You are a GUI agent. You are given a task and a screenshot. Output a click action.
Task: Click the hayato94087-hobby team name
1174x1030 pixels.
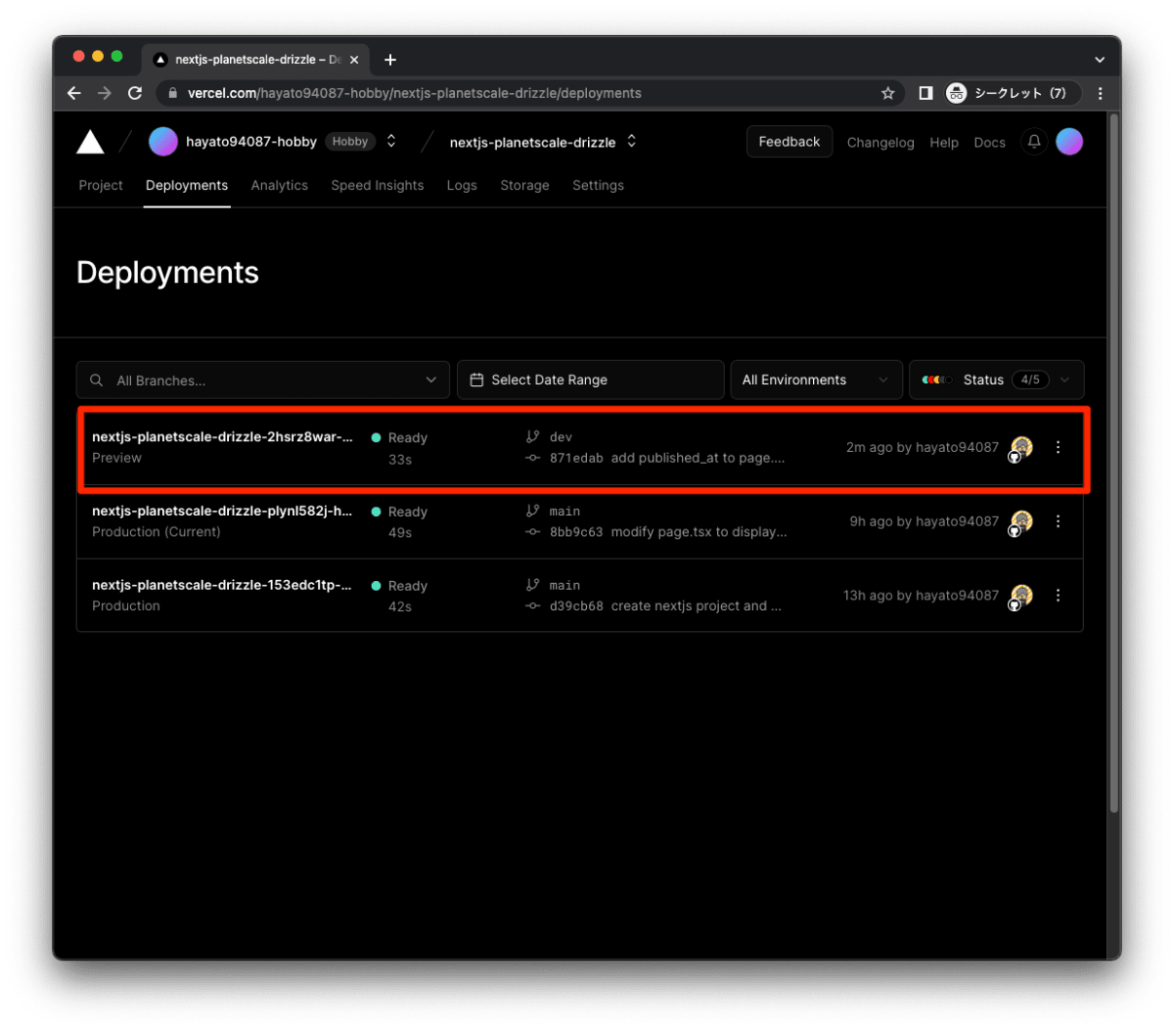tap(251, 142)
